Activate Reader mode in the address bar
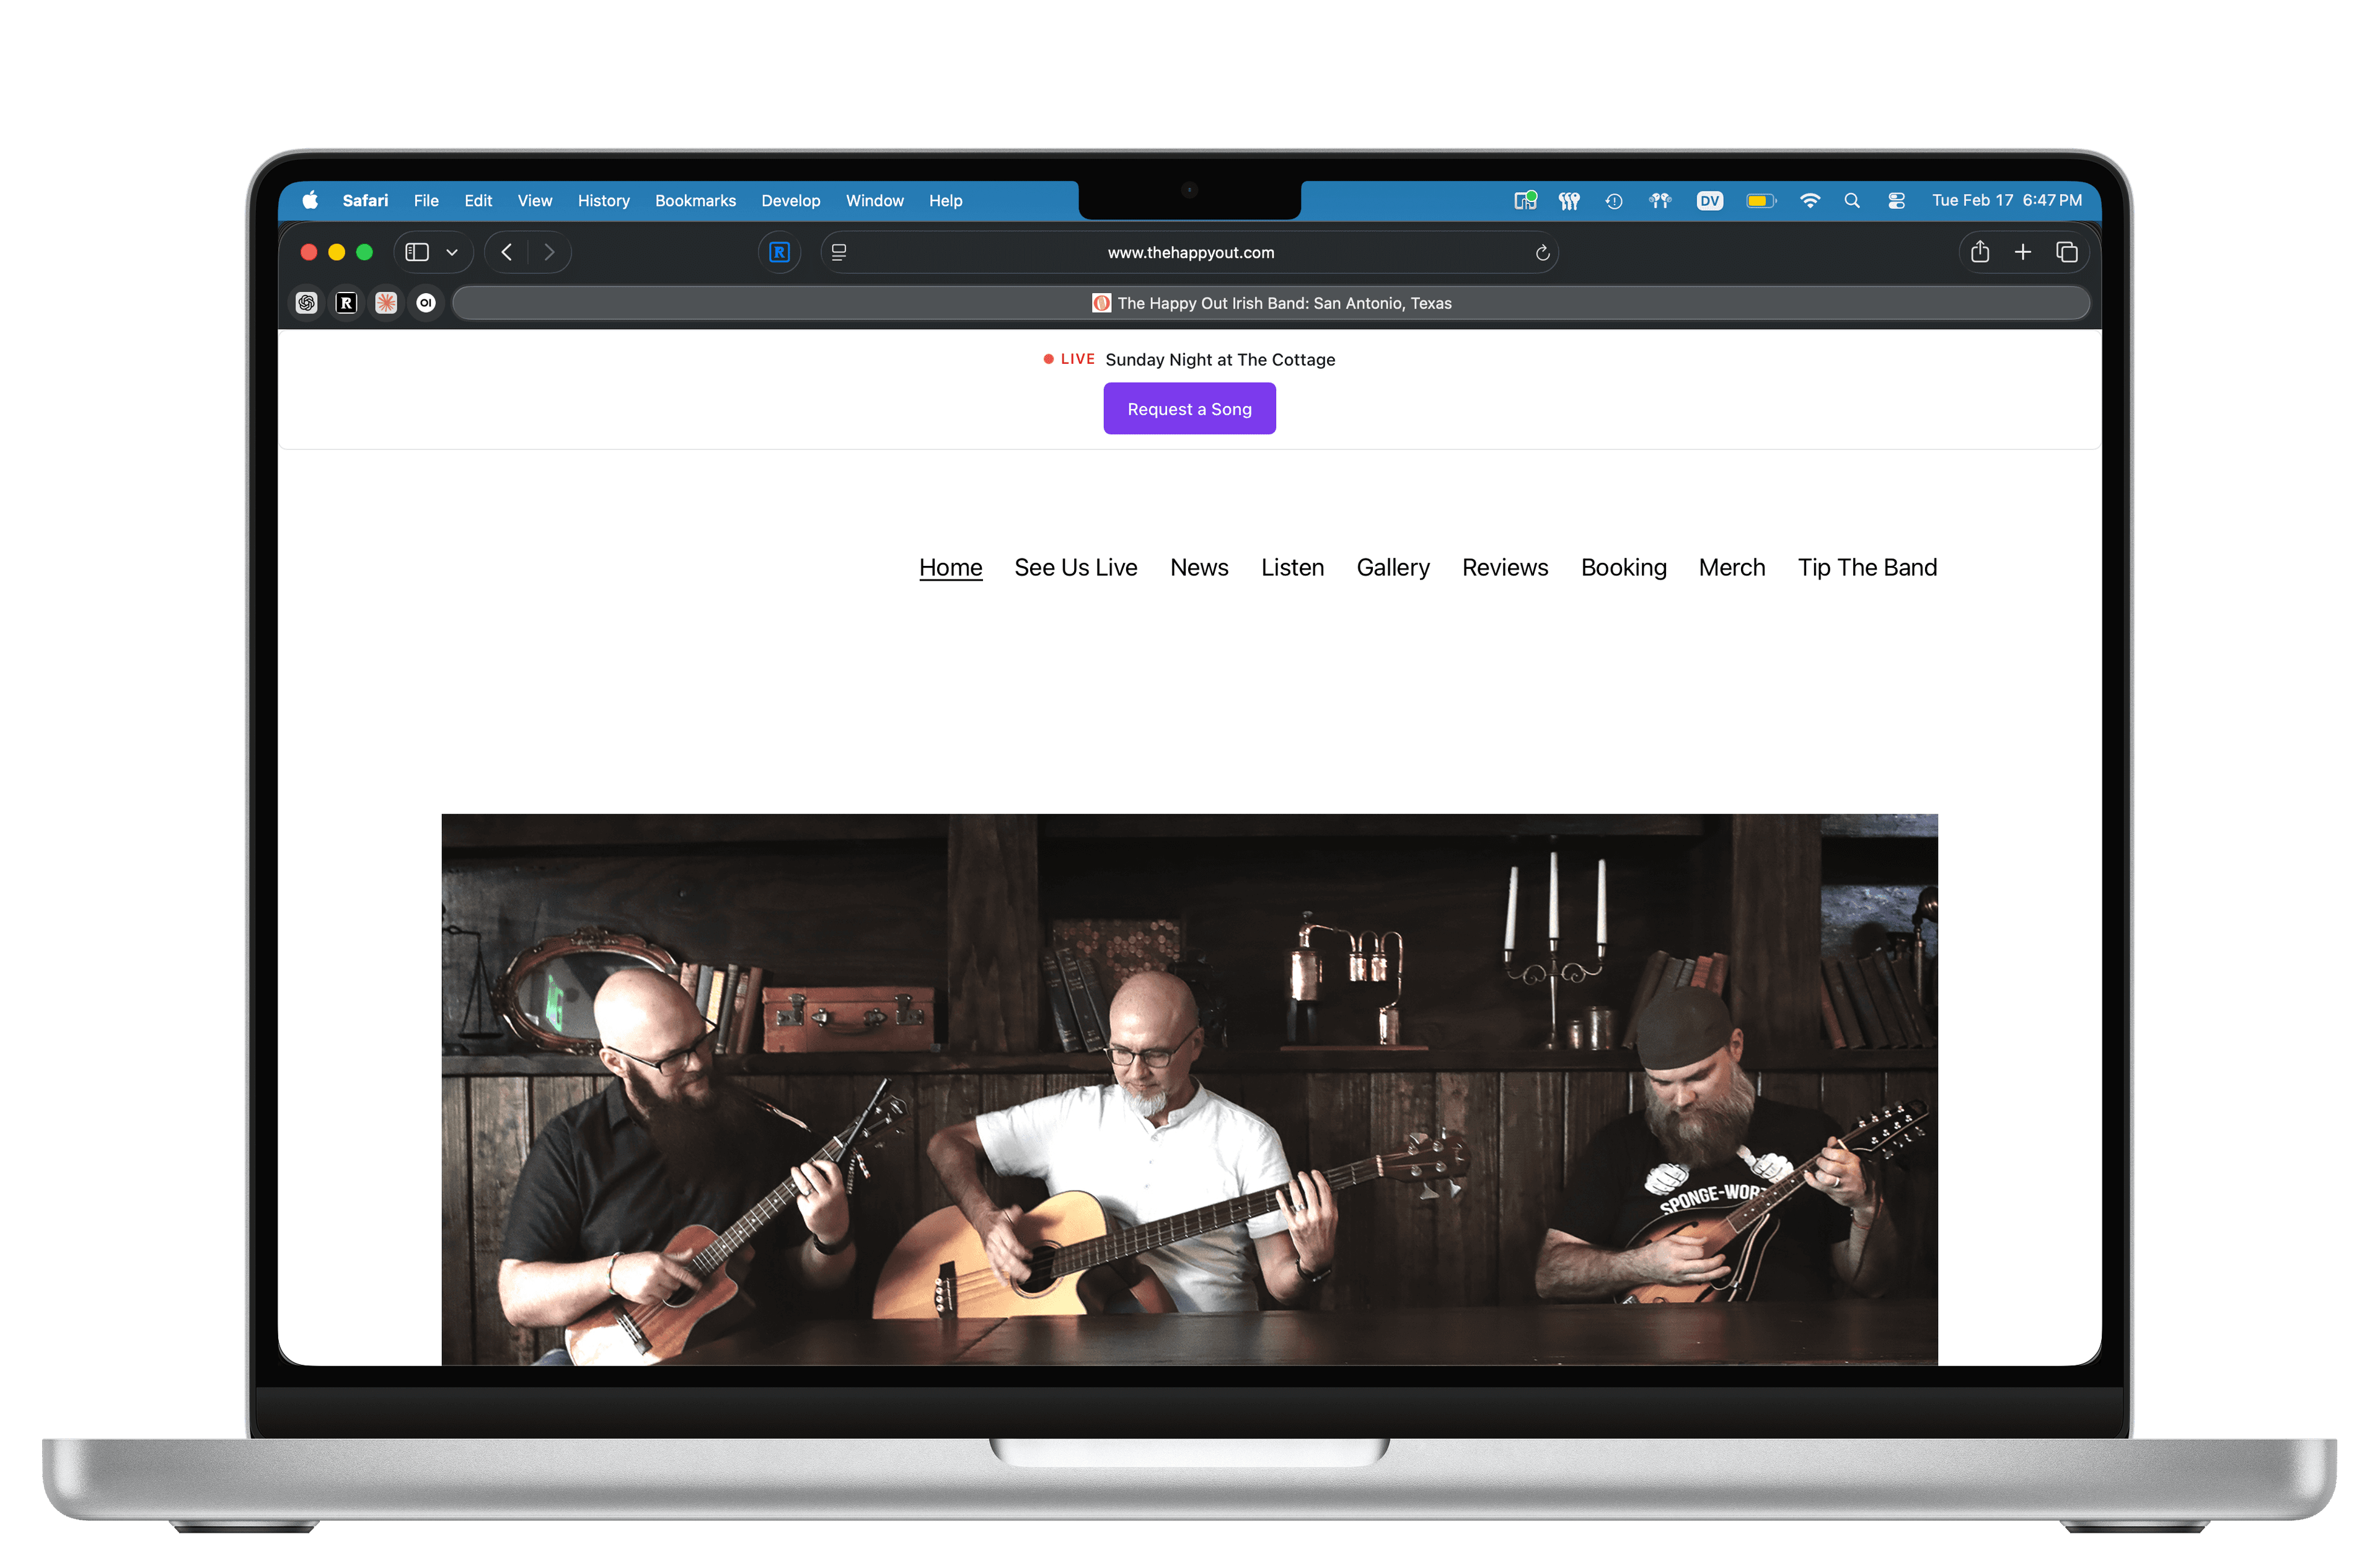2380x1547 pixels. tap(839, 252)
